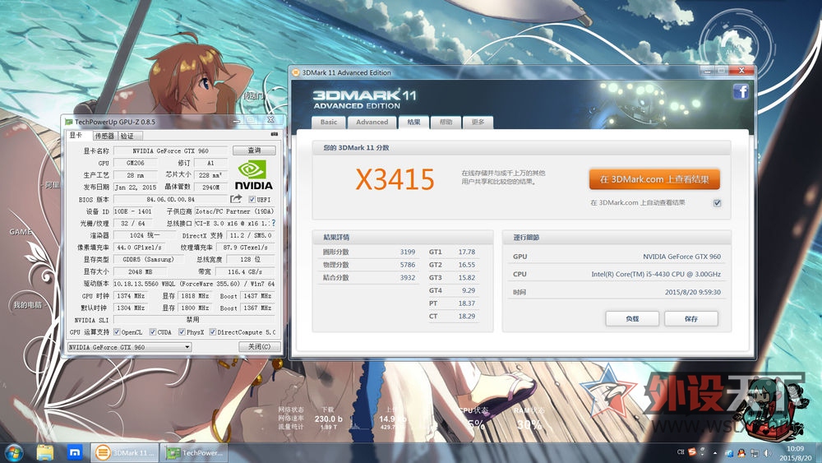The width and height of the screenshot is (822, 463).
Task: Click the 查询 lookup button in GPU-Z
Action: click(x=254, y=150)
